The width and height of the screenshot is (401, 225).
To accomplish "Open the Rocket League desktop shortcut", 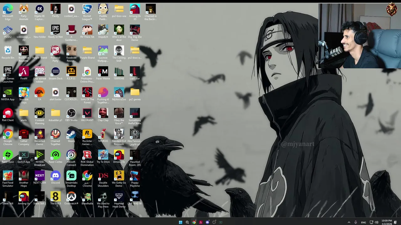I will click(87, 12).
